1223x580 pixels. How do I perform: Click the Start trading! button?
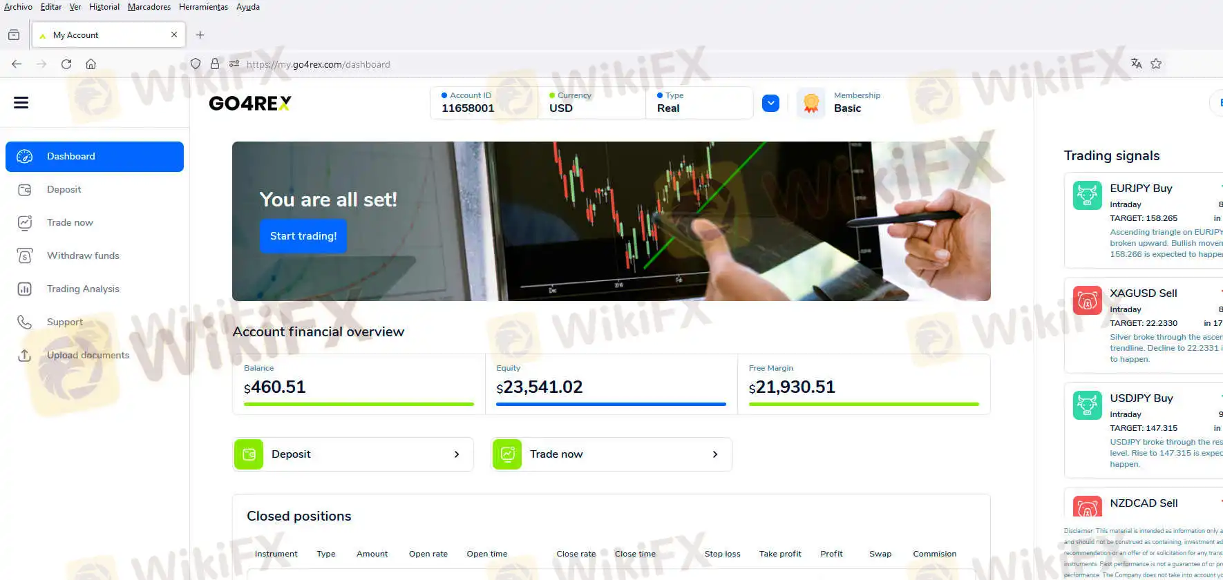303,236
